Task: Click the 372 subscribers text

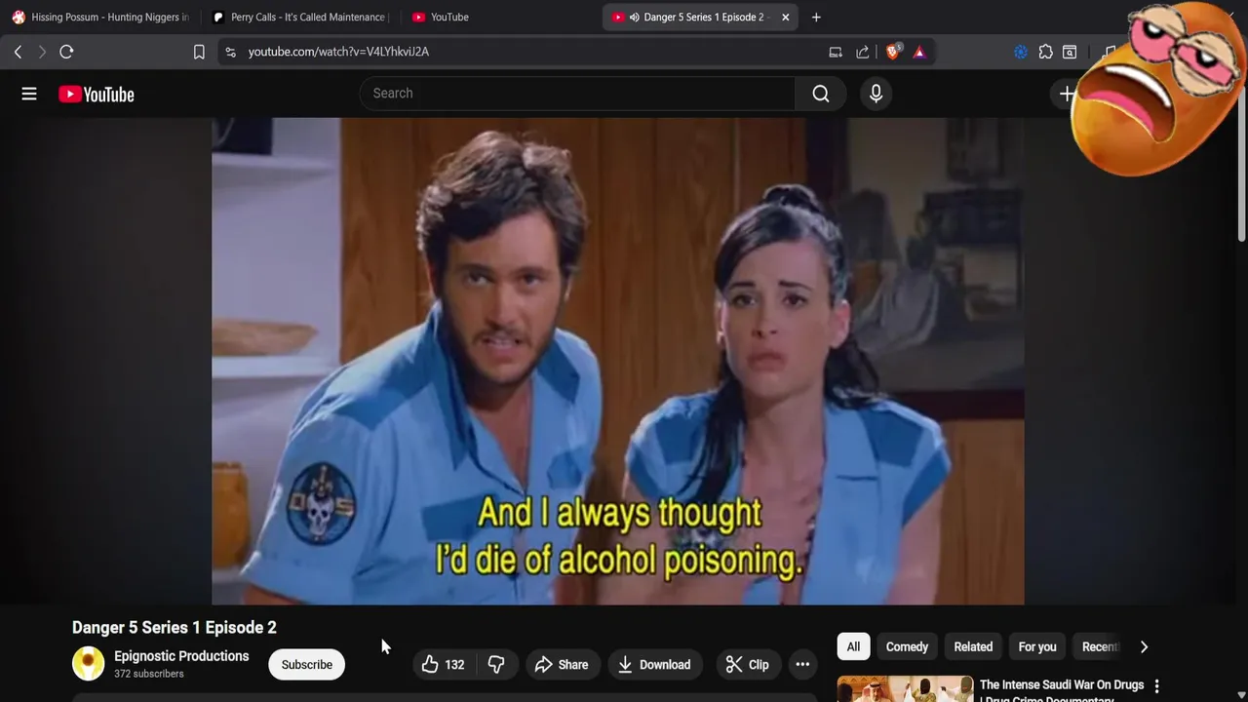Action: [149, 674]
